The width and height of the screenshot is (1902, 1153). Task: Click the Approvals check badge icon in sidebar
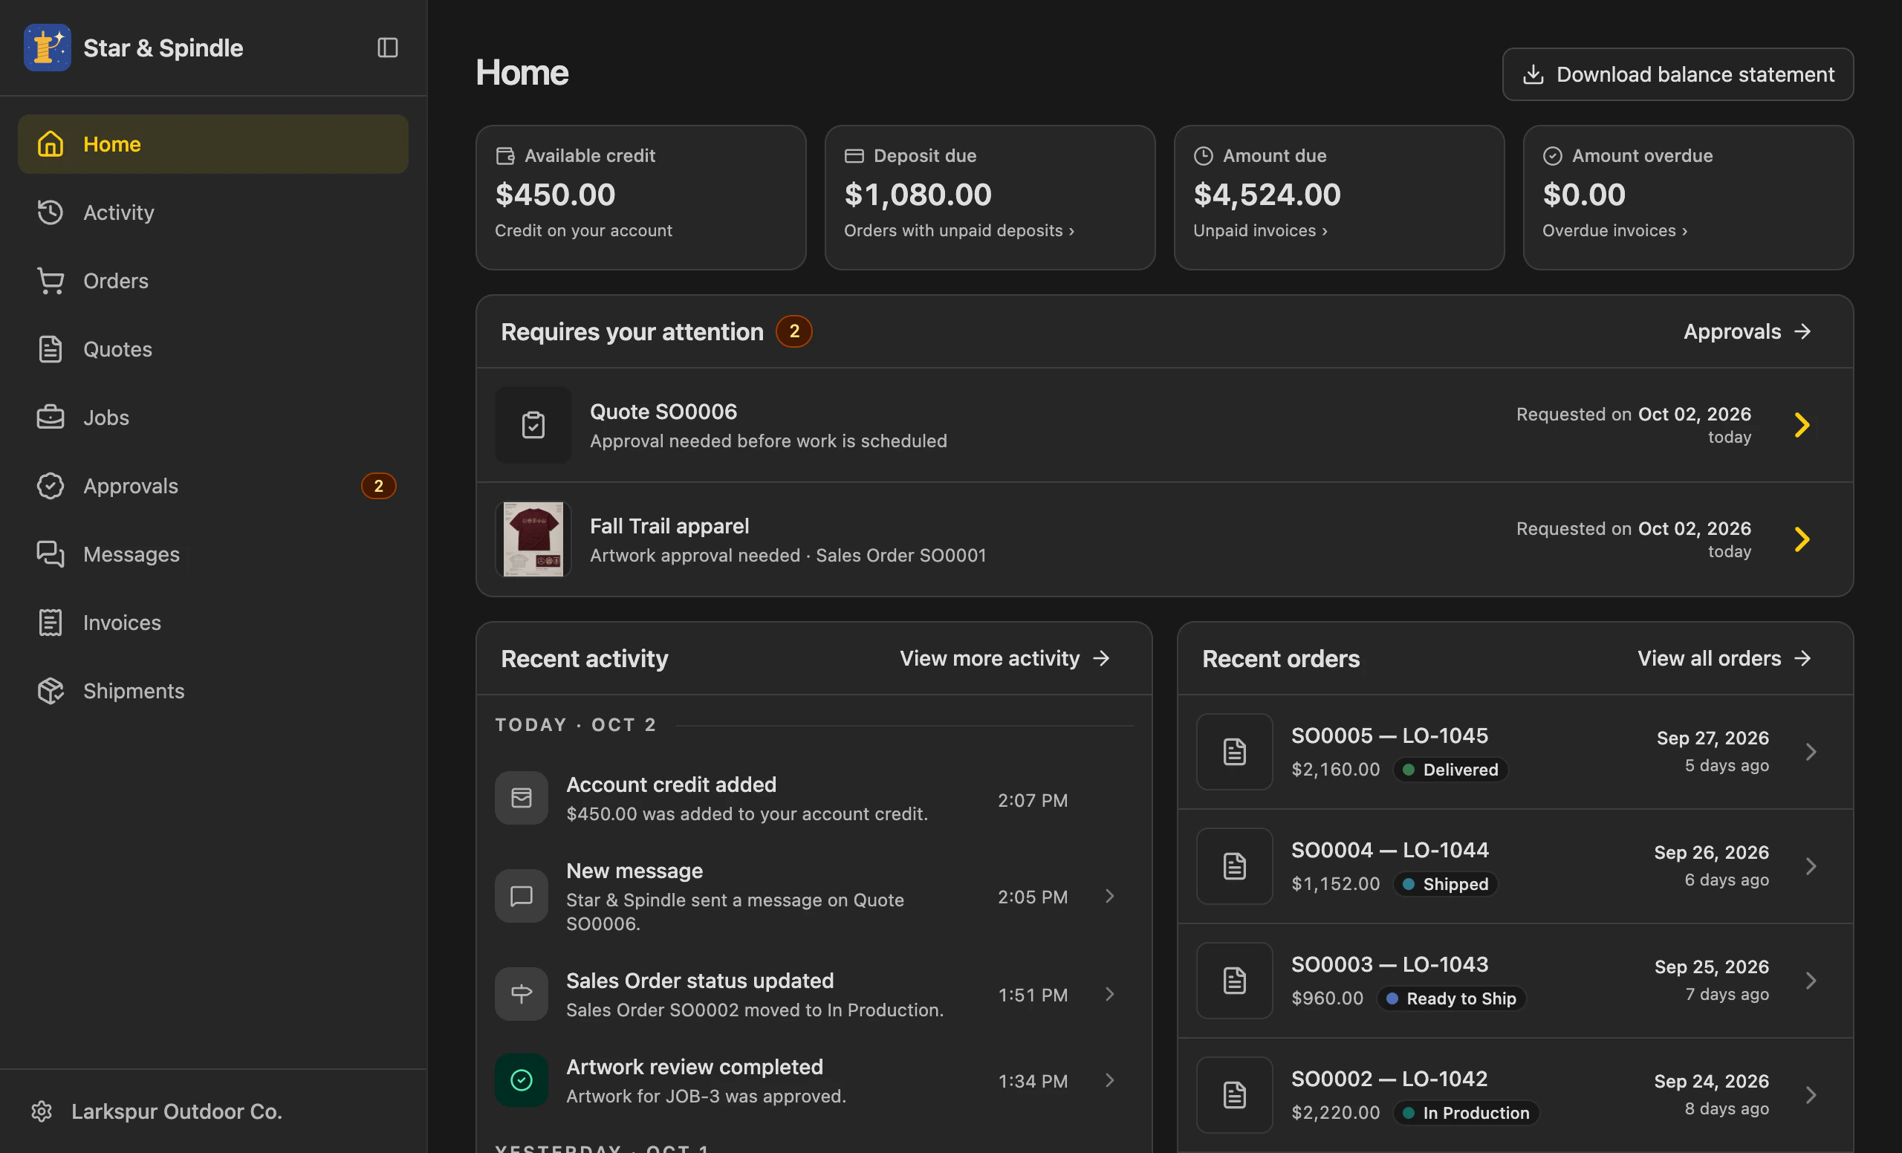pos(51,486)
